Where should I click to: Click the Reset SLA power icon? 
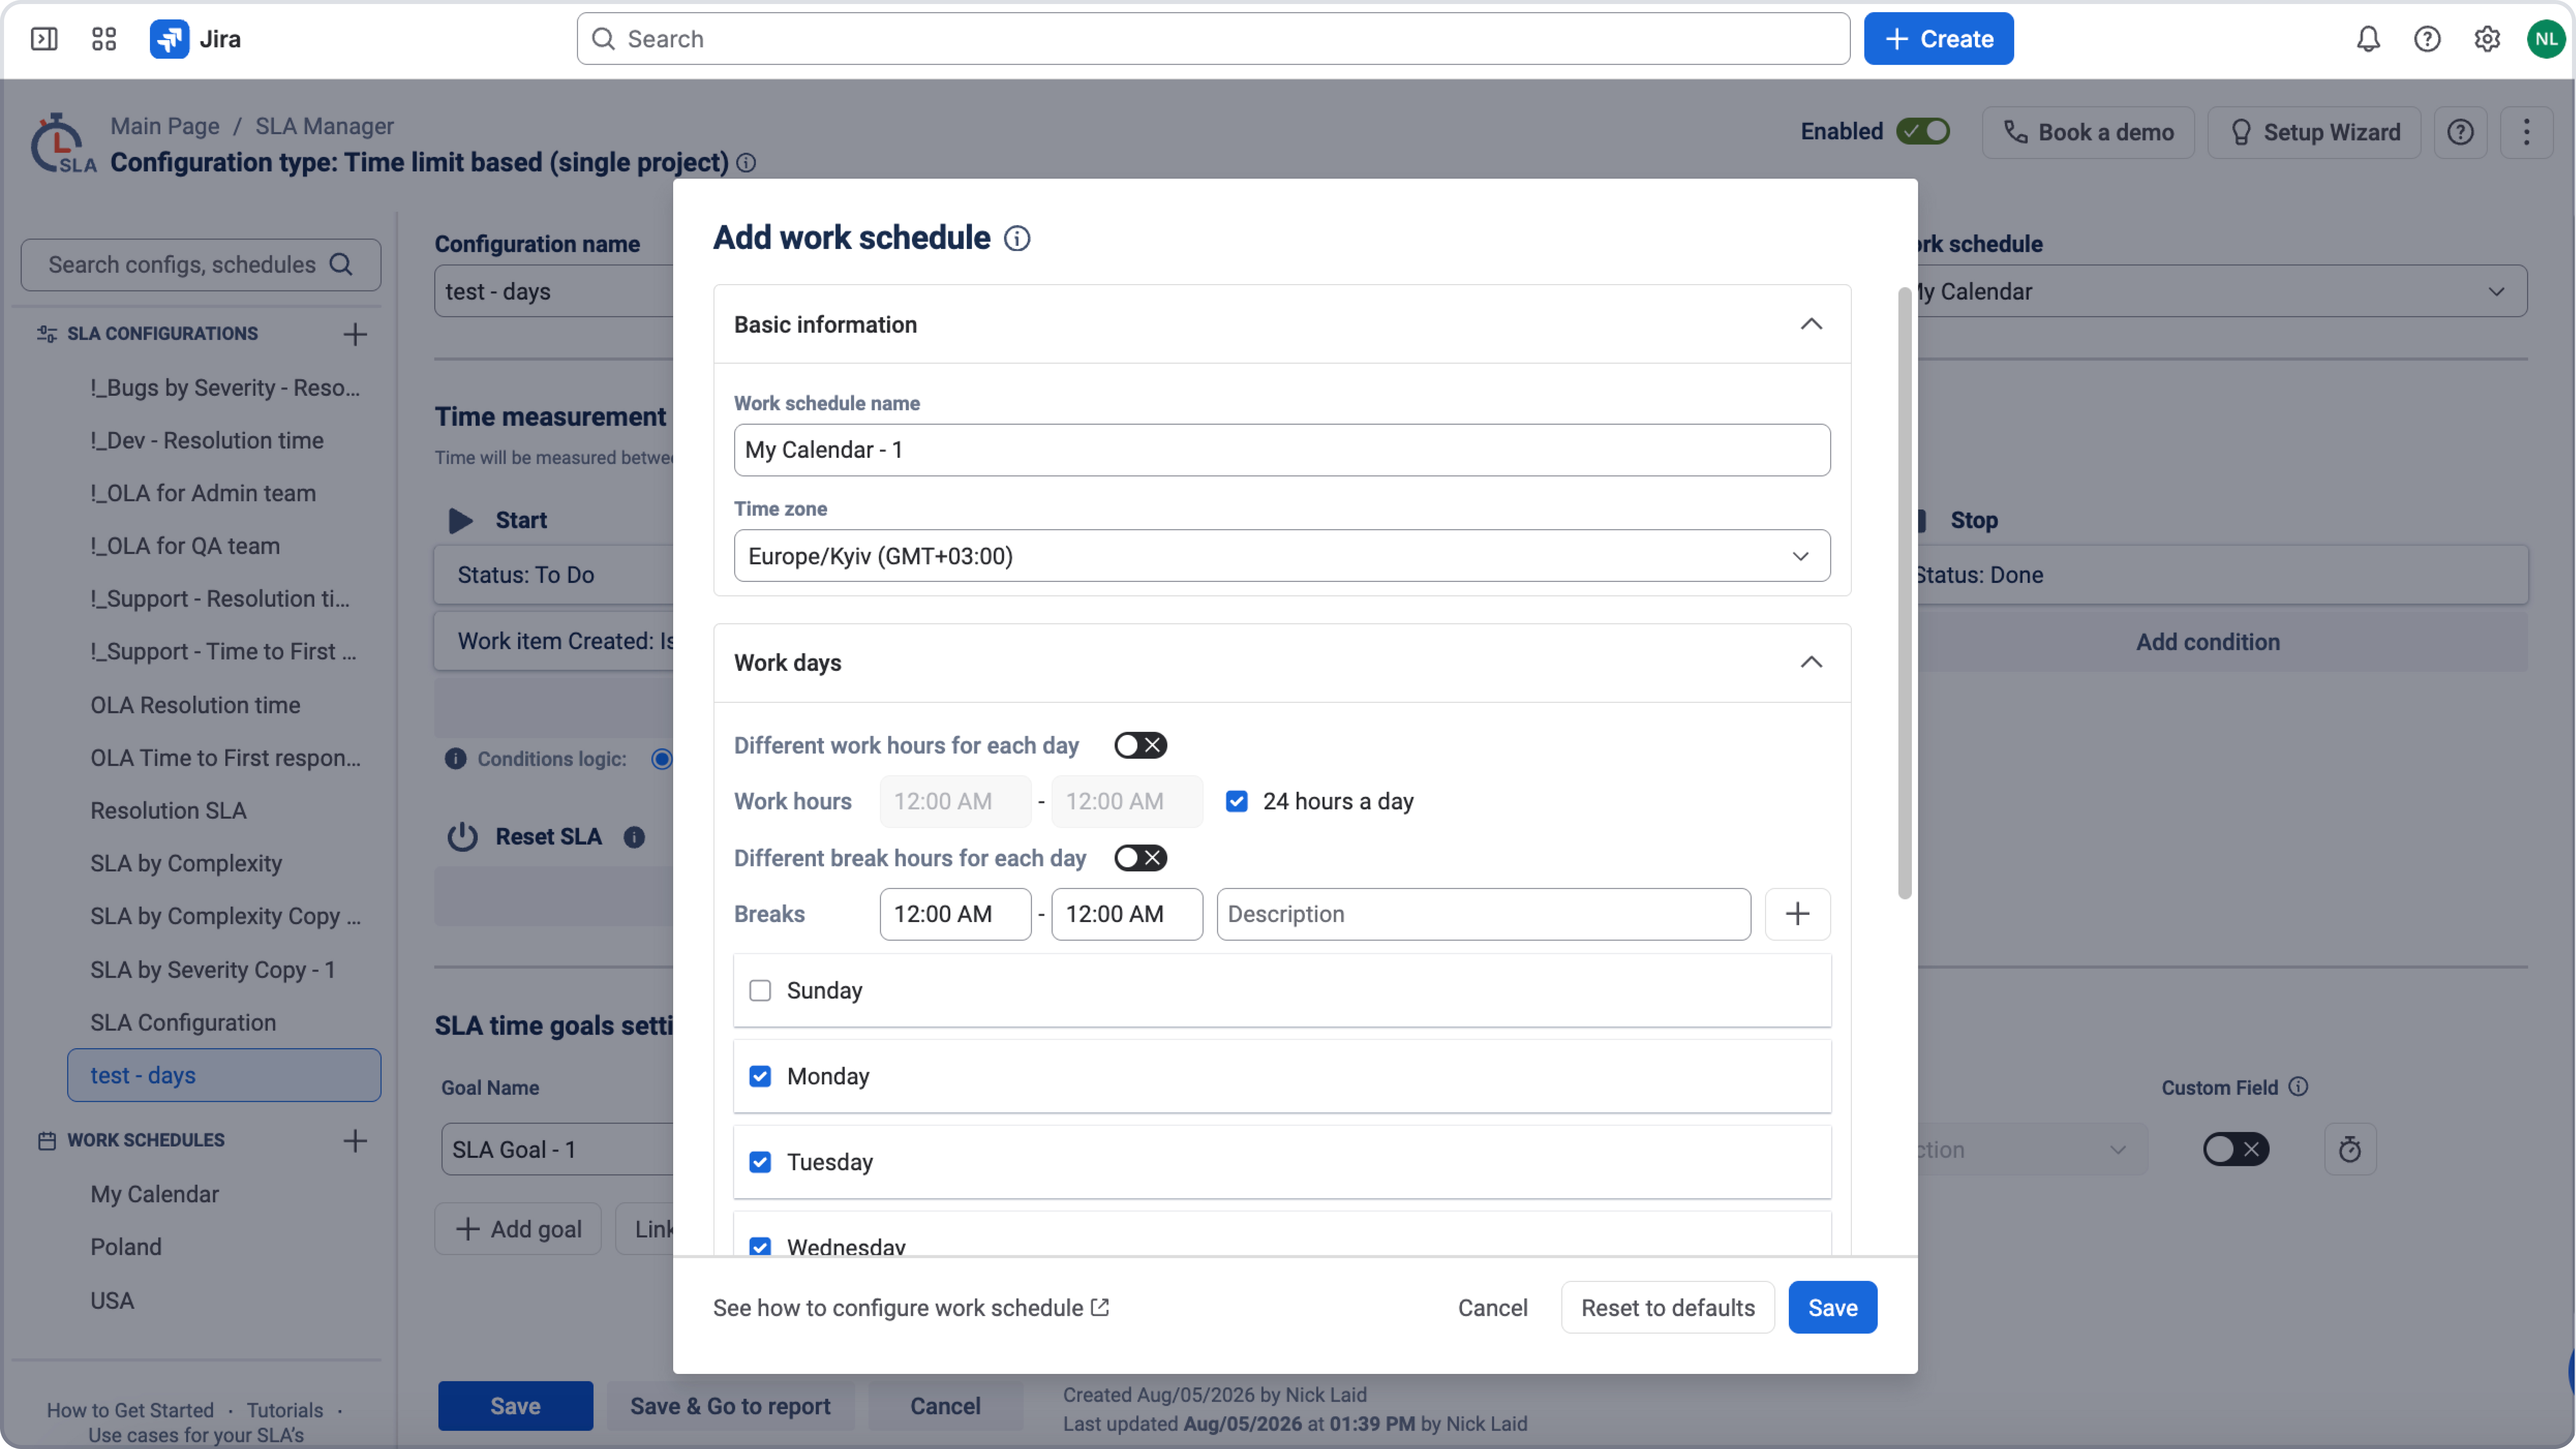coord(462,837)
